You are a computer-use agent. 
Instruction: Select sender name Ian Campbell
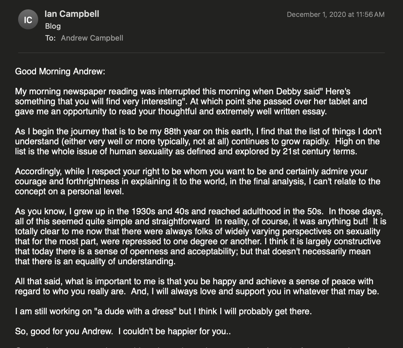(72, 14)
